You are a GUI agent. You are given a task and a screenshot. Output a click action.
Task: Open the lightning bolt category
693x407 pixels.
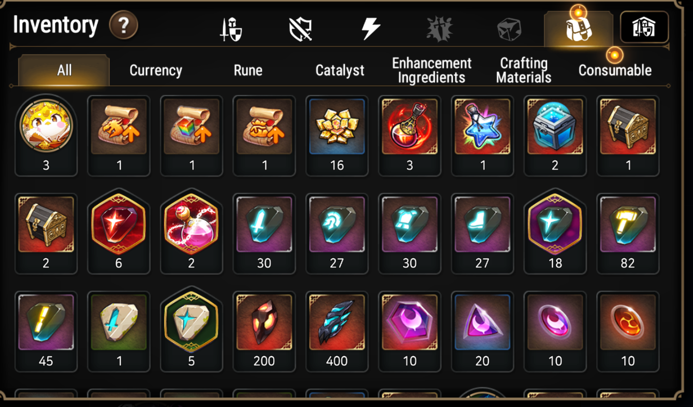click(x=371, y=28)
